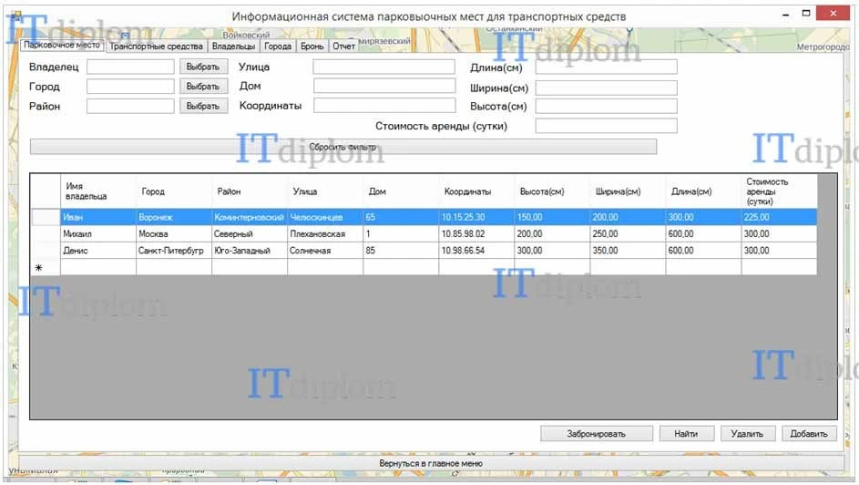The image size is (859, 485).
Task: Click the Плехановская street cell
Action: 325,233
